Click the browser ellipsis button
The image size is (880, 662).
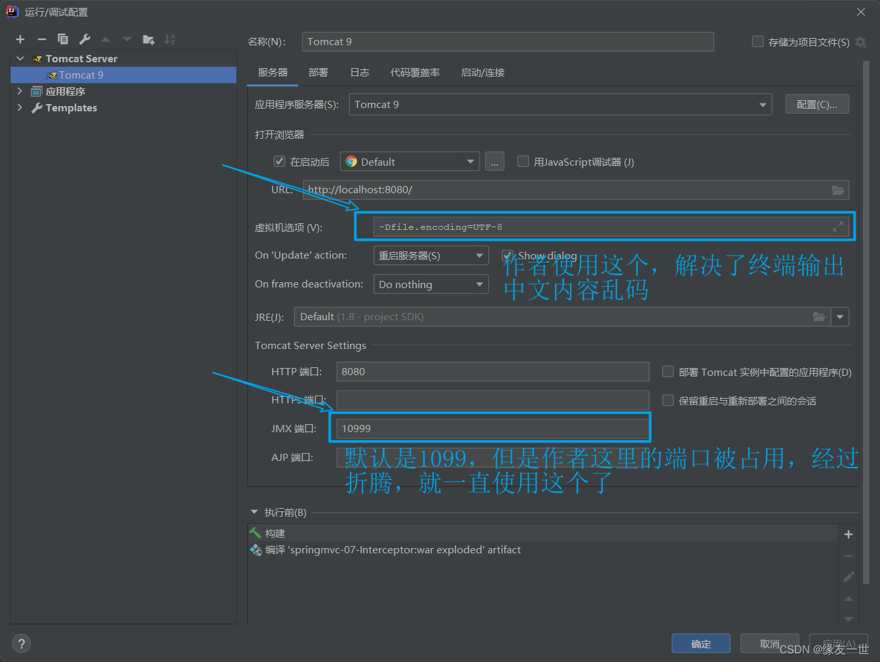[495, 162]
